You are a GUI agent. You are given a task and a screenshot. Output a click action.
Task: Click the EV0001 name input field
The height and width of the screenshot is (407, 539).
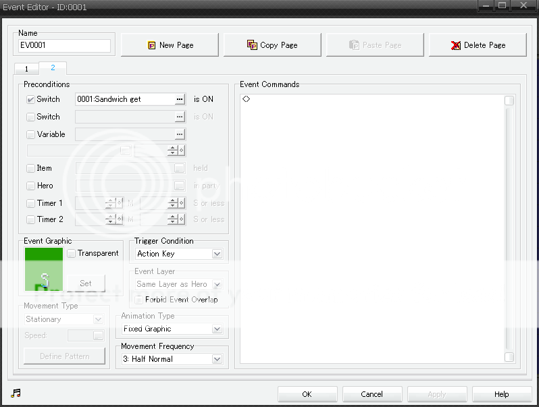[x=65, y=46]
